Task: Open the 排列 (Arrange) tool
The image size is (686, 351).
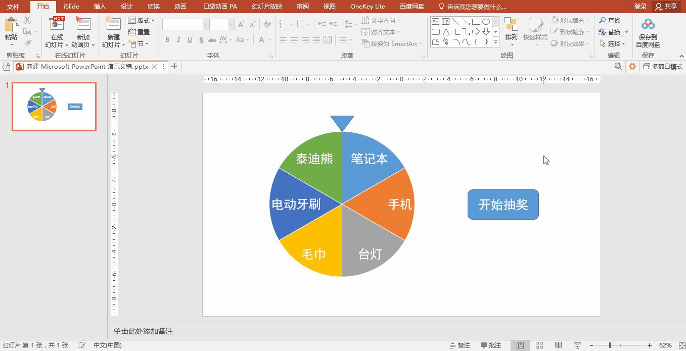Action: tap(511, 30)
